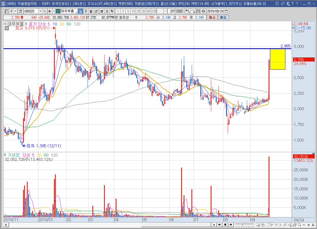Click the speaker sound icon in toolbar
Image resolution: width=317 pixels, height=229 pixels.
50,11
